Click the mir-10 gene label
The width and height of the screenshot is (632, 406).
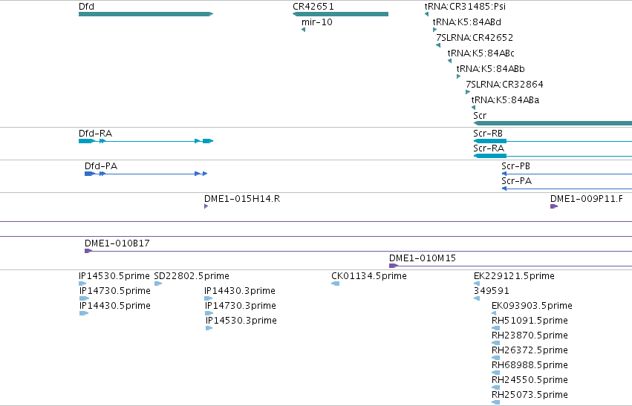coord(317,22)
